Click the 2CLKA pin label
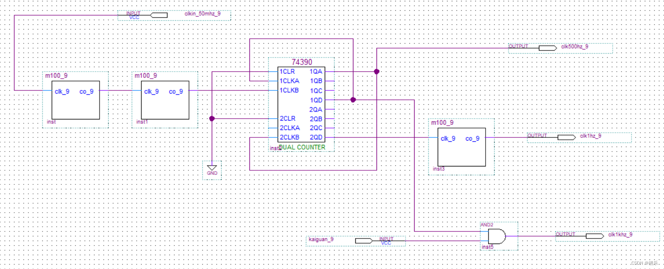664x269 pixels. pyautogui.click(x=290, y=128)
